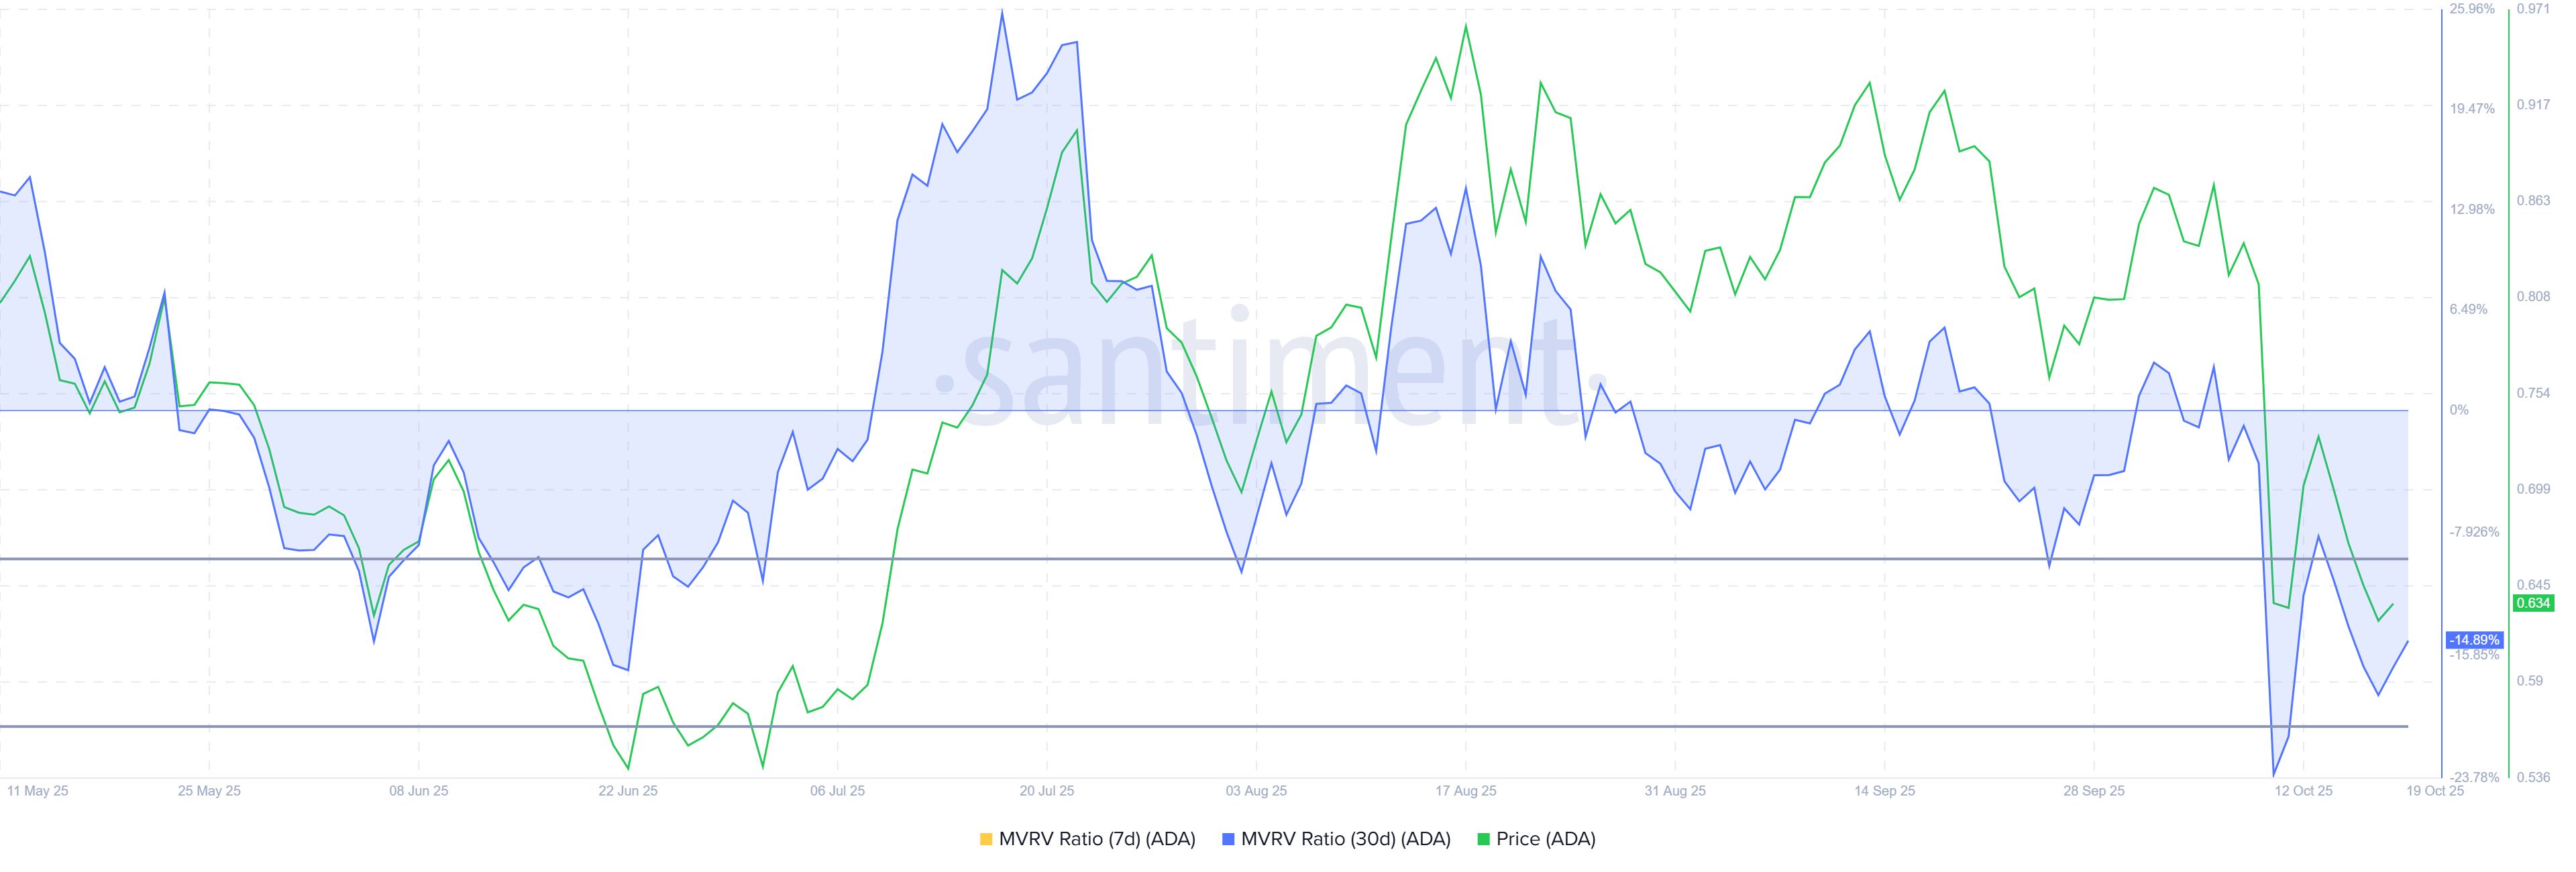2576x872 pixels.
Task: Click the 19 Oct 25 end date label
Action: point(2435,791)
